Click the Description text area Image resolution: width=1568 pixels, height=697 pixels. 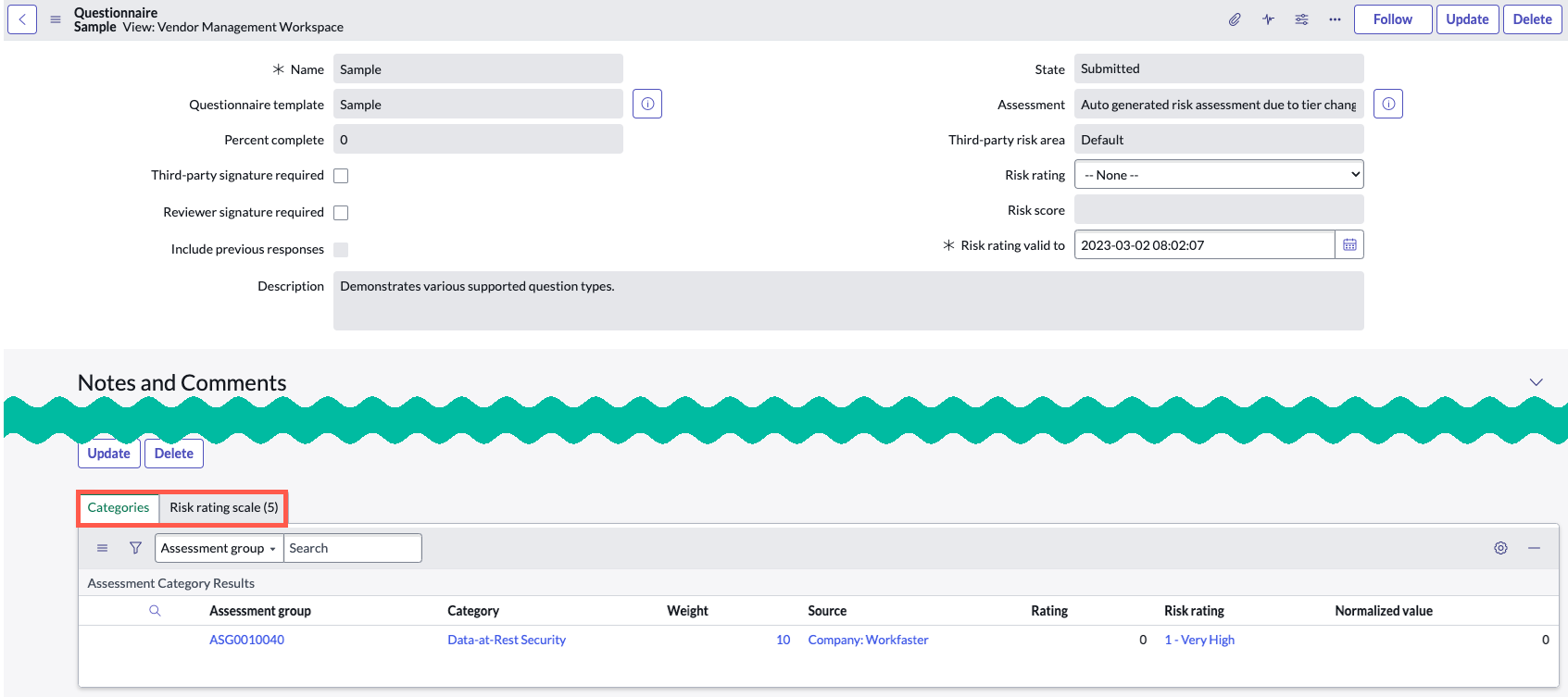point(848,301)
